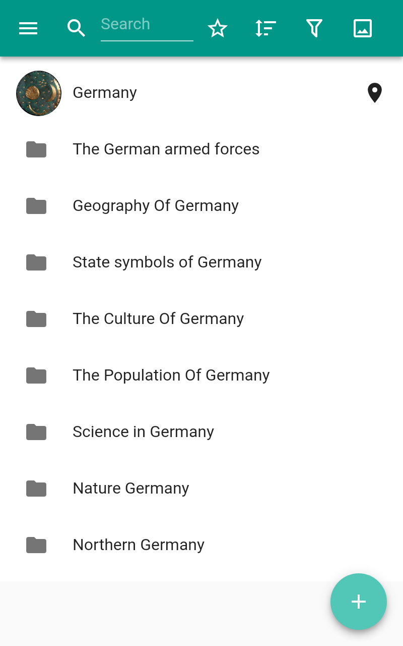
Task: Select the Germany header title
Action: pos(105,93)
